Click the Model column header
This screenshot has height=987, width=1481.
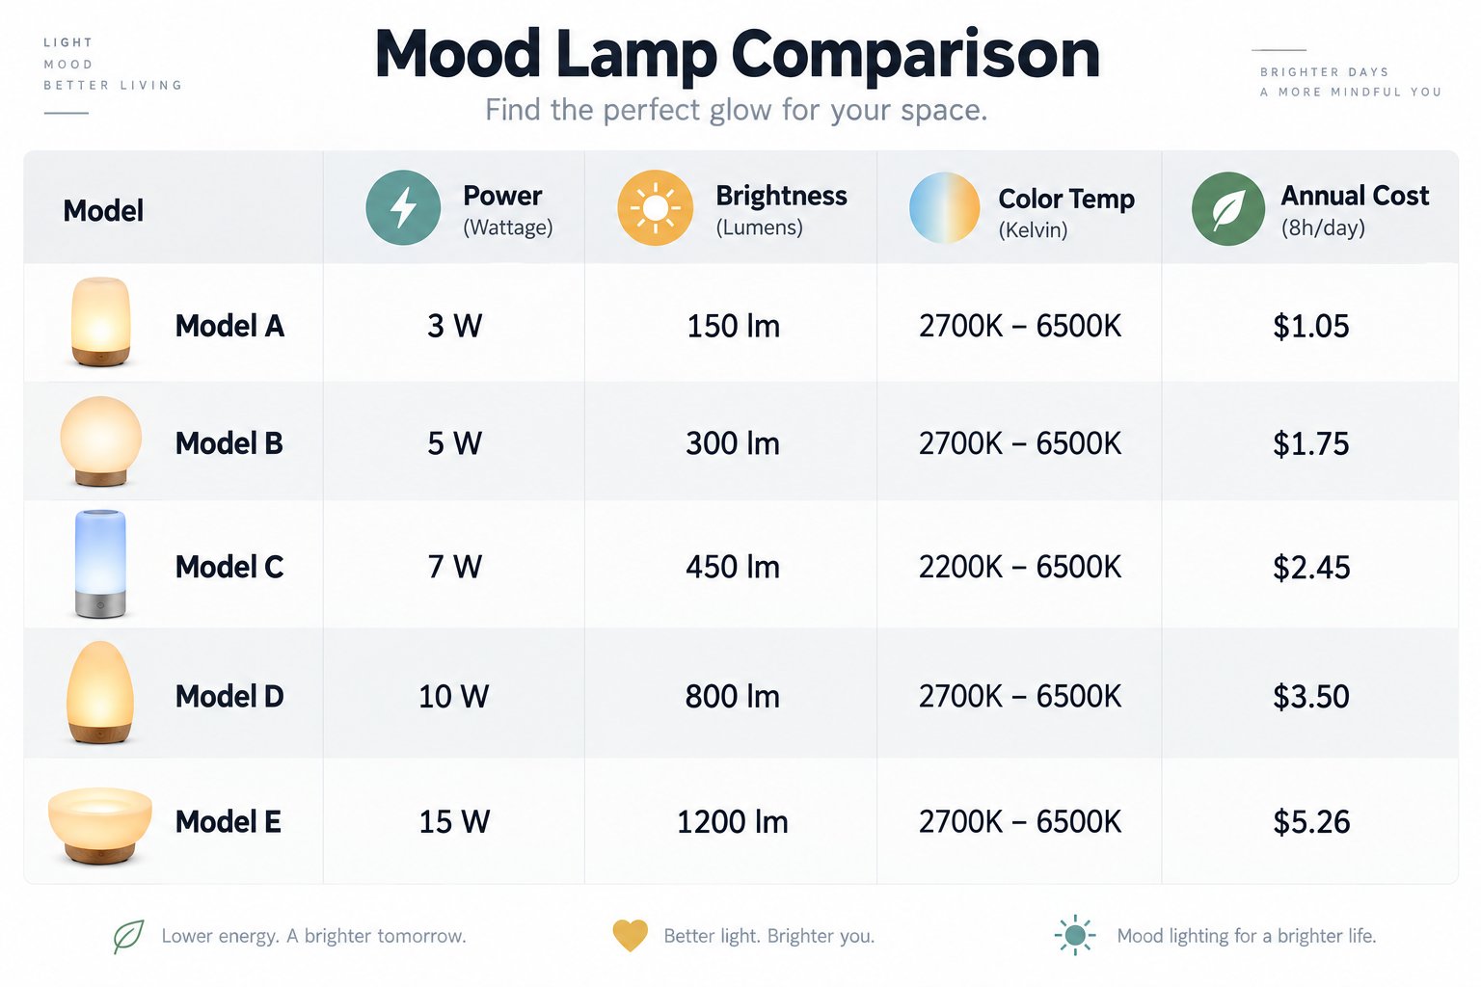point(103,210)
